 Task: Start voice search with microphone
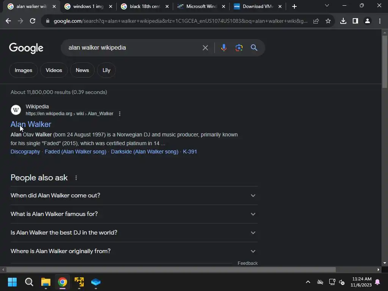click(224, 48)
